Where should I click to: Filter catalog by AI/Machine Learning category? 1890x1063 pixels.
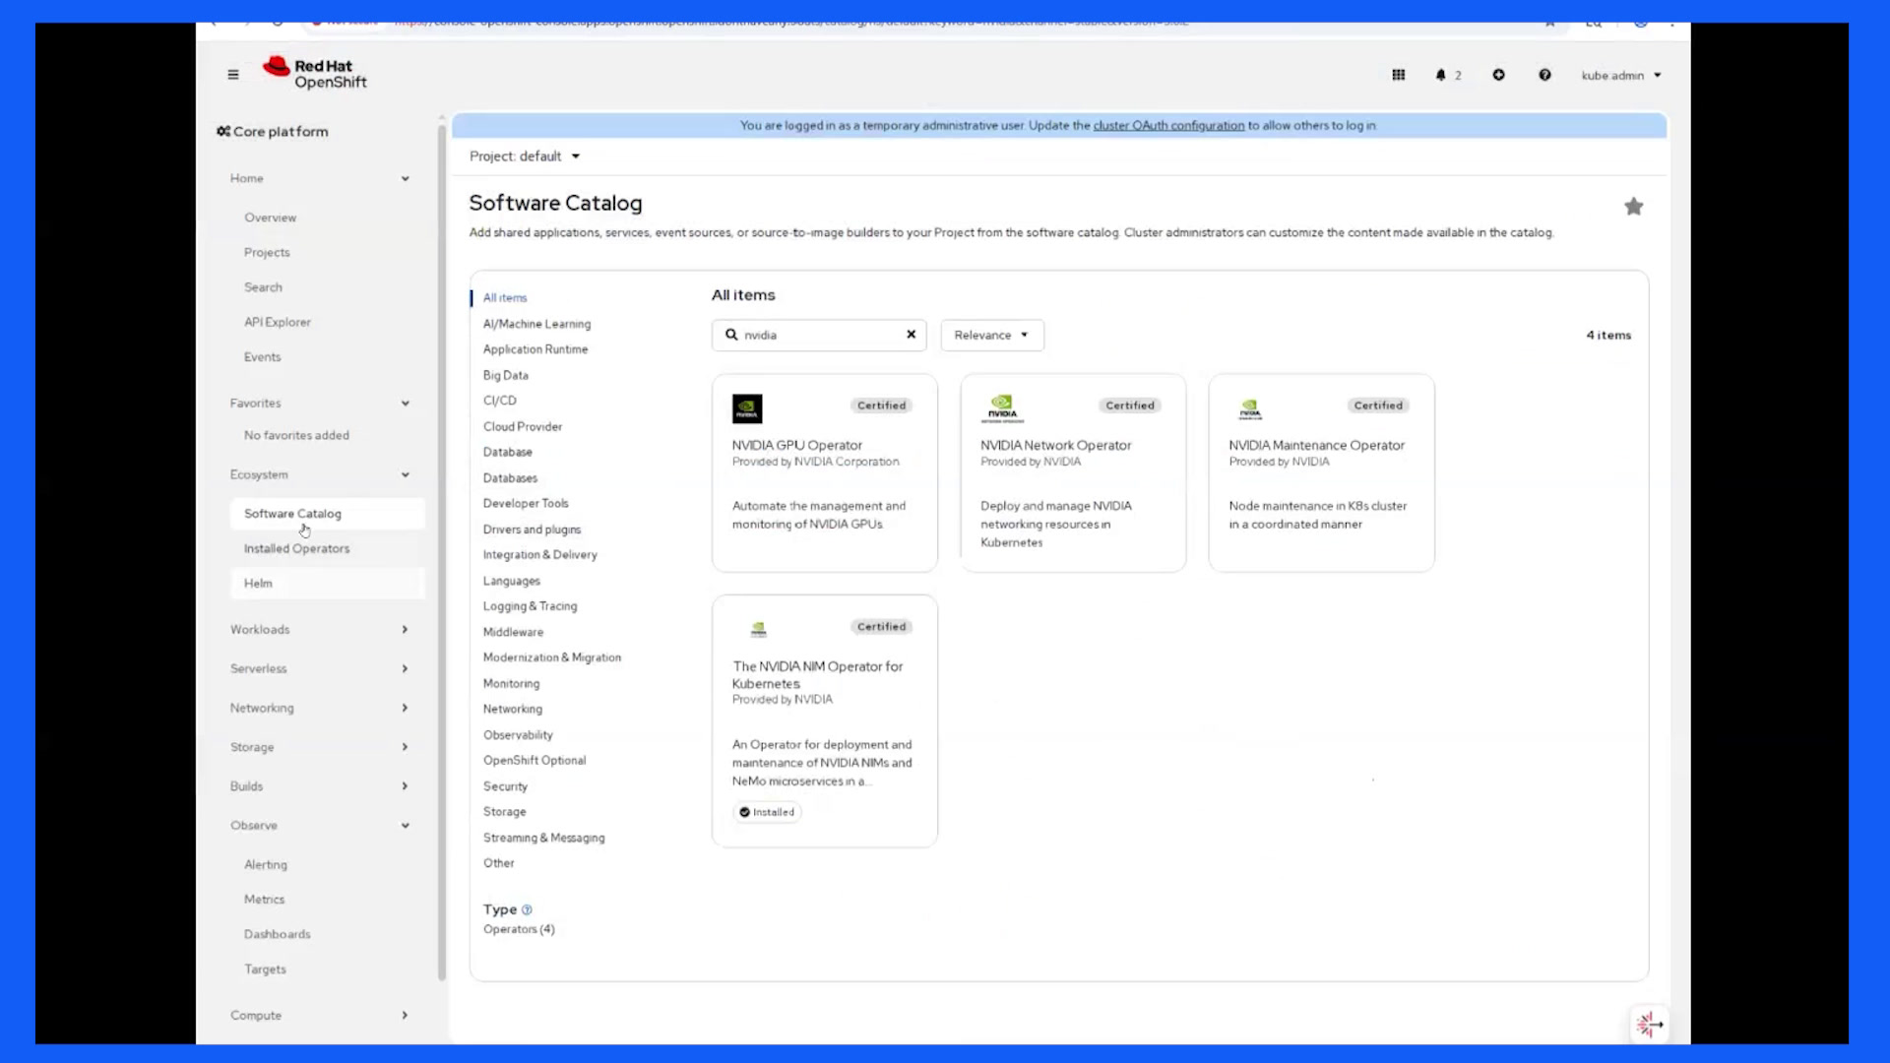click(536, 324)
